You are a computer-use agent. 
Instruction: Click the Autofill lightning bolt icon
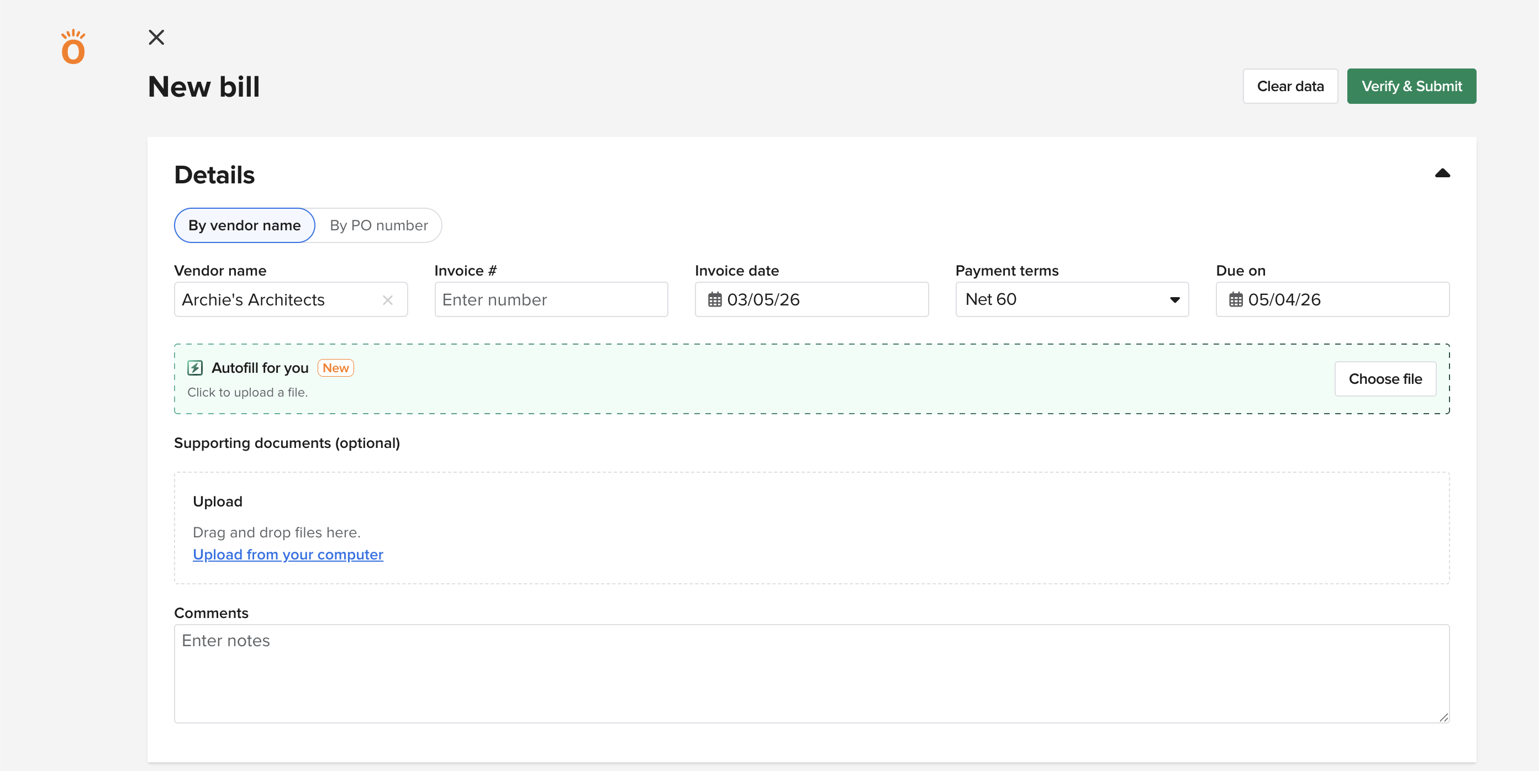(195, 368)
